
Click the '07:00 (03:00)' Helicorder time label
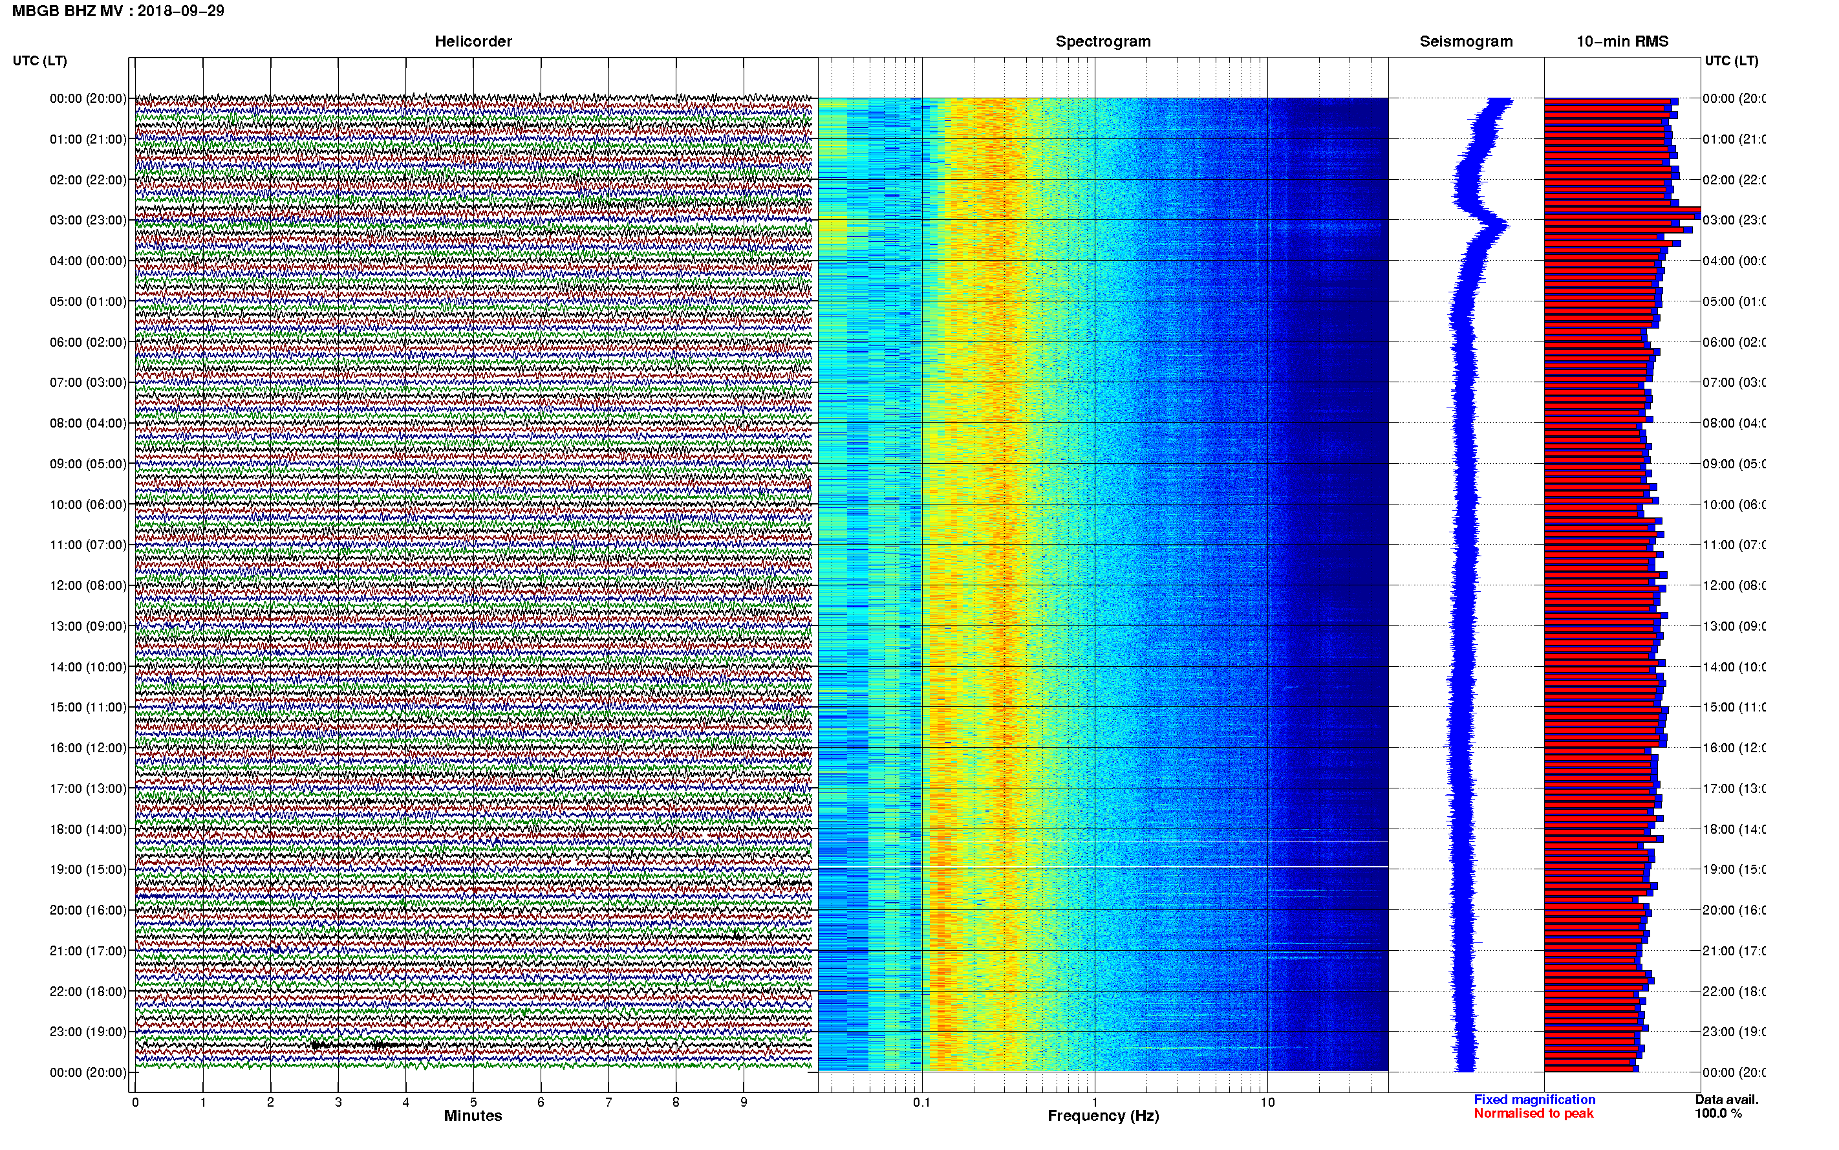coord(88,382)
